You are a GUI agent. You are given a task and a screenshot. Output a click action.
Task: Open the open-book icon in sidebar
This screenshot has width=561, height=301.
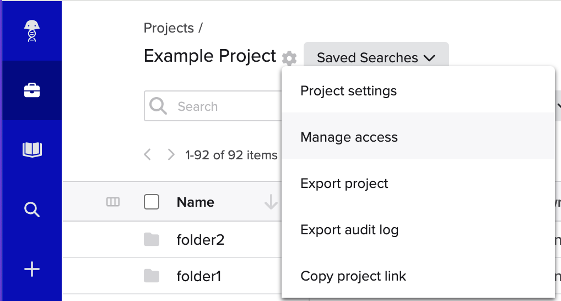(32, 149)
